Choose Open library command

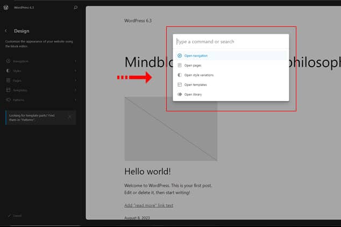(231, 94)
